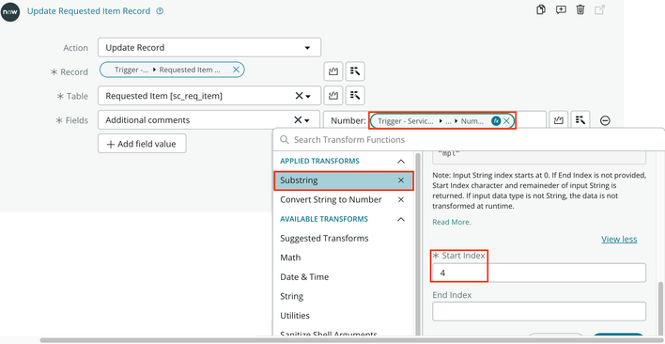The width and height of the screenshot is (665, 344).
Task: Collapse the Available Transforms section
Action: point(400,219)
